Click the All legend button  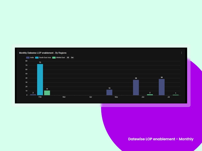[68, 57]
